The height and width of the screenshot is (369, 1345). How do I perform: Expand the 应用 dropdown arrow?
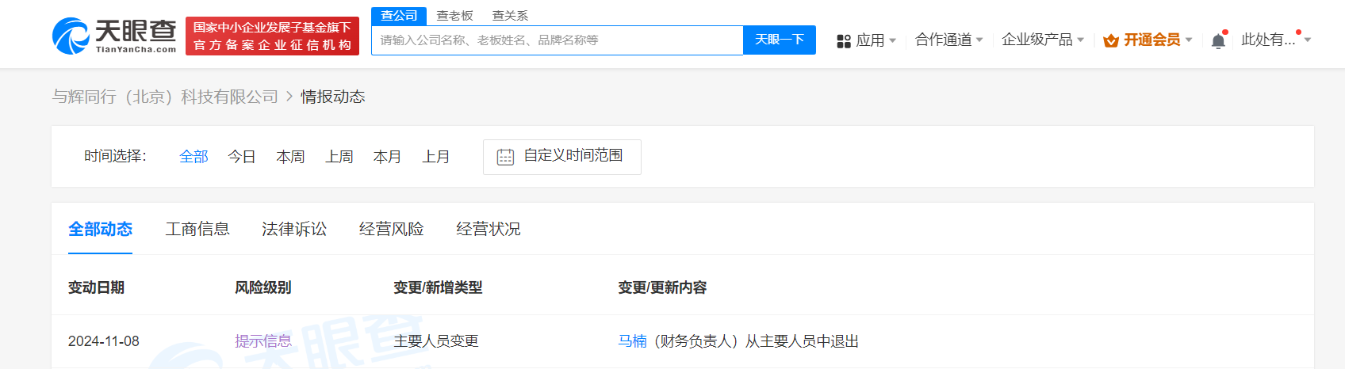tap(893, 40)
